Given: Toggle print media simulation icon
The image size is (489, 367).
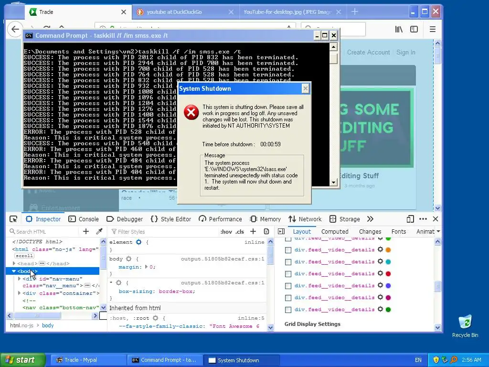Looking at the screenshot, I should [x=266, y=232].
